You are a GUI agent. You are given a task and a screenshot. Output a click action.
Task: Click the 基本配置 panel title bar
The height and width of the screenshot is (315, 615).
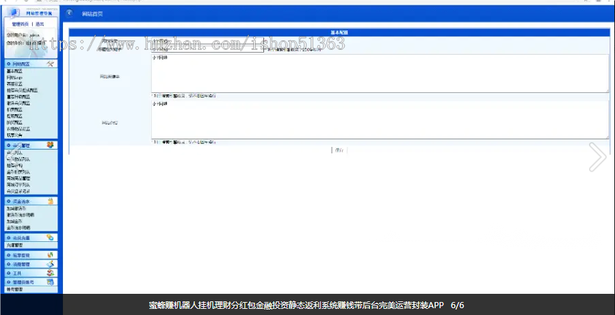pyautogui.click(x=339, y=33)
